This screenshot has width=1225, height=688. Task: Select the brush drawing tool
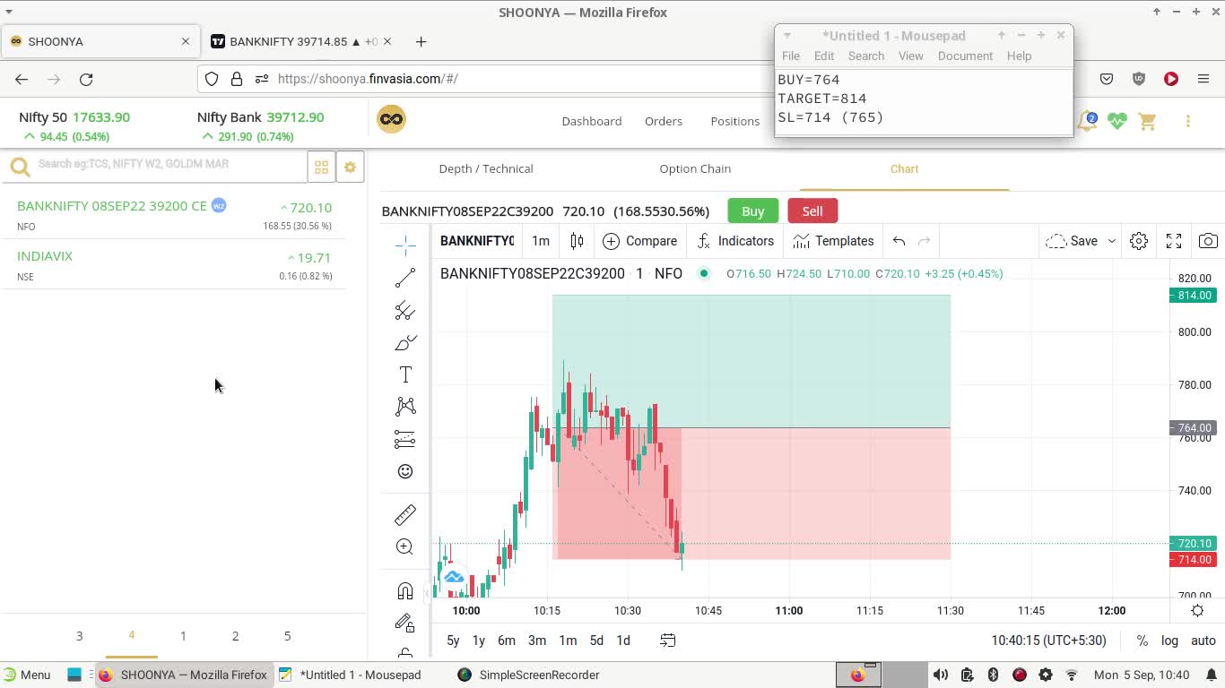(405, 343)
